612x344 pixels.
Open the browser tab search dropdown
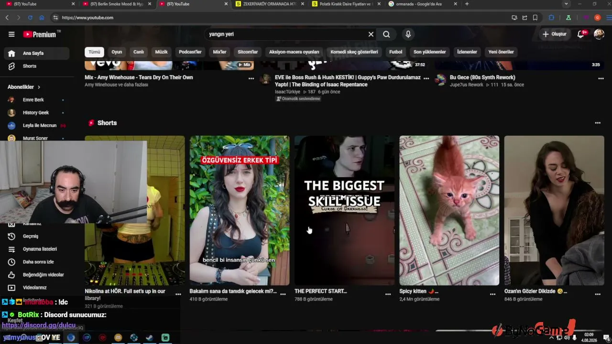tap(566, 4)
